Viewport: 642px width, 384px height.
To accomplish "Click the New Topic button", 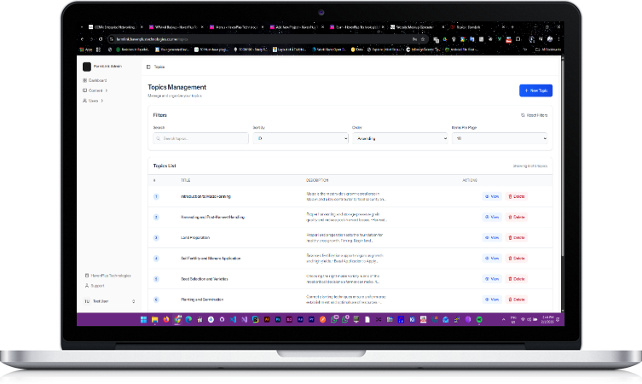I will point(535,90).
